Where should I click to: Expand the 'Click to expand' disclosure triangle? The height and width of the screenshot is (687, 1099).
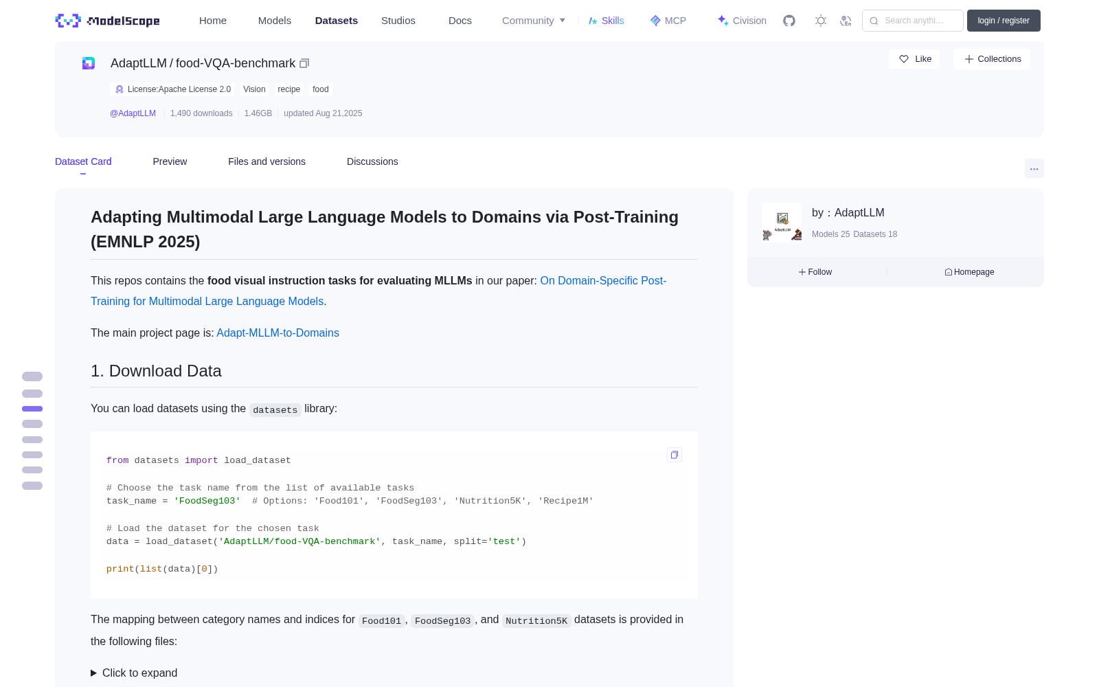[x=94, y=673]
